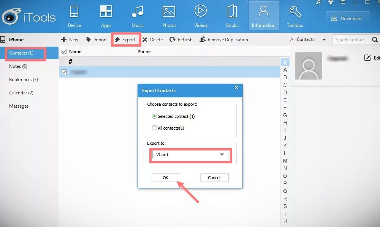The height and width of the screenshot is (227, 380).
Task: Jump to letter F in the index
Action: click(285, 108)
